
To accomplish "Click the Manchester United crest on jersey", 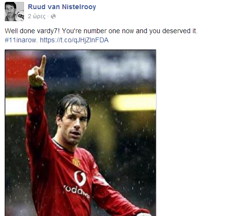I will click(x=76, y=162).
